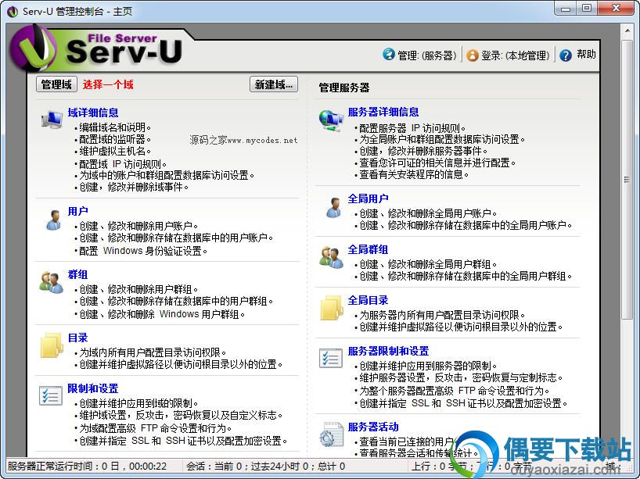Viewport: 640px width, 479px height.
Task: Click the vertical scrollbar thumb
Action: (627, 180)
